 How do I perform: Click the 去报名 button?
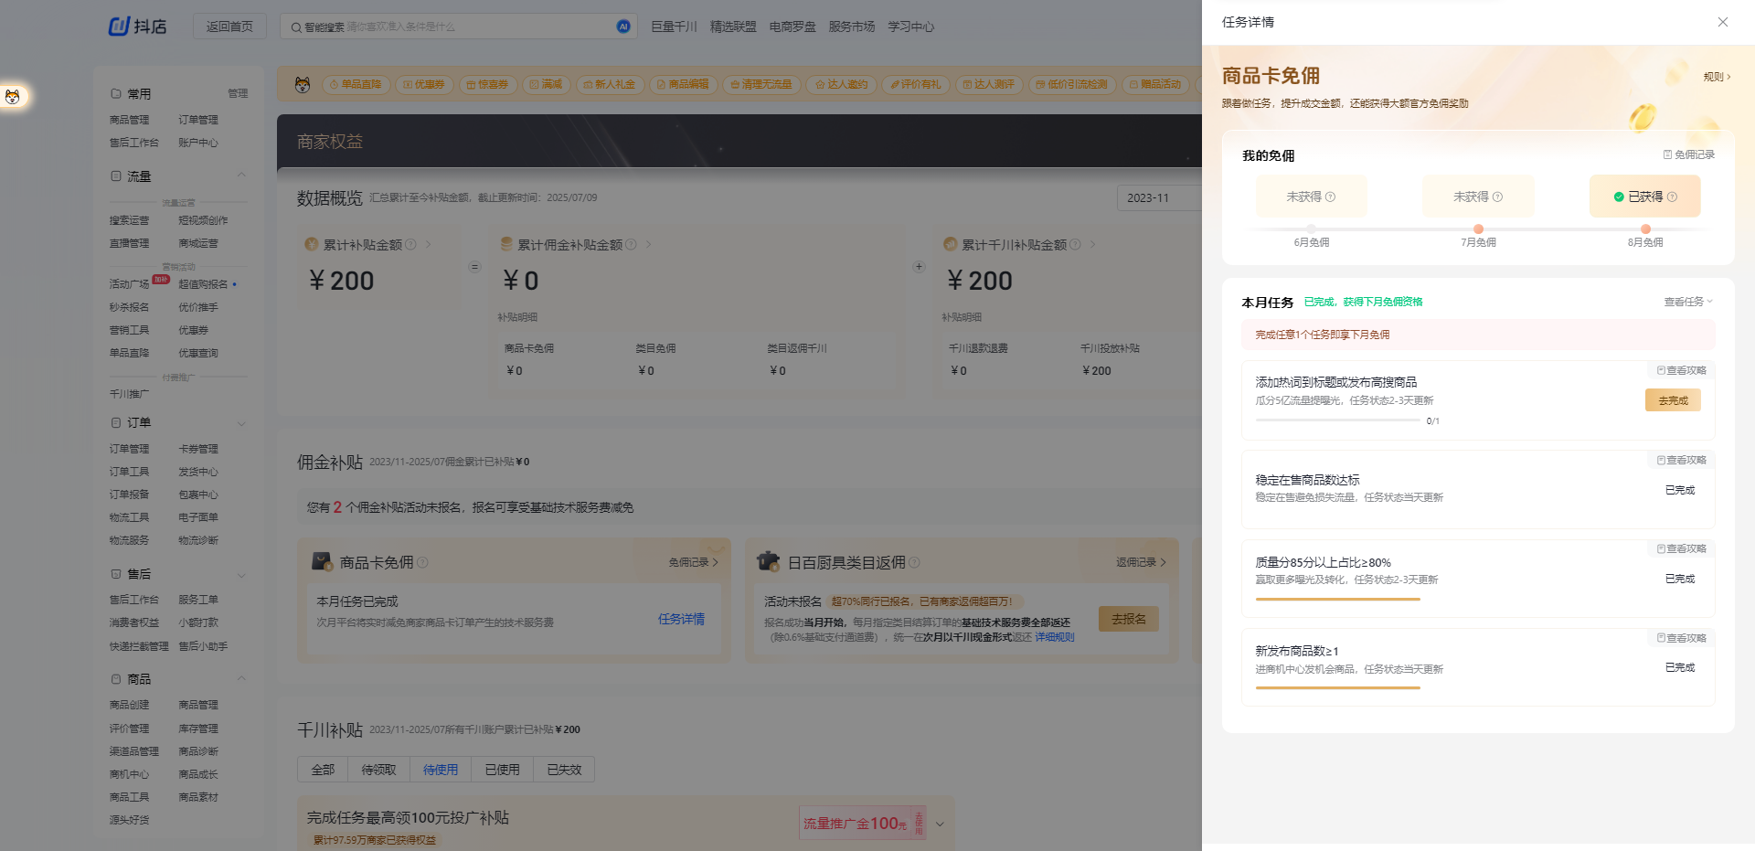point(1128,619)
